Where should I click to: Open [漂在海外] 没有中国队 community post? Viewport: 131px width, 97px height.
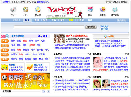click(72, 80)
